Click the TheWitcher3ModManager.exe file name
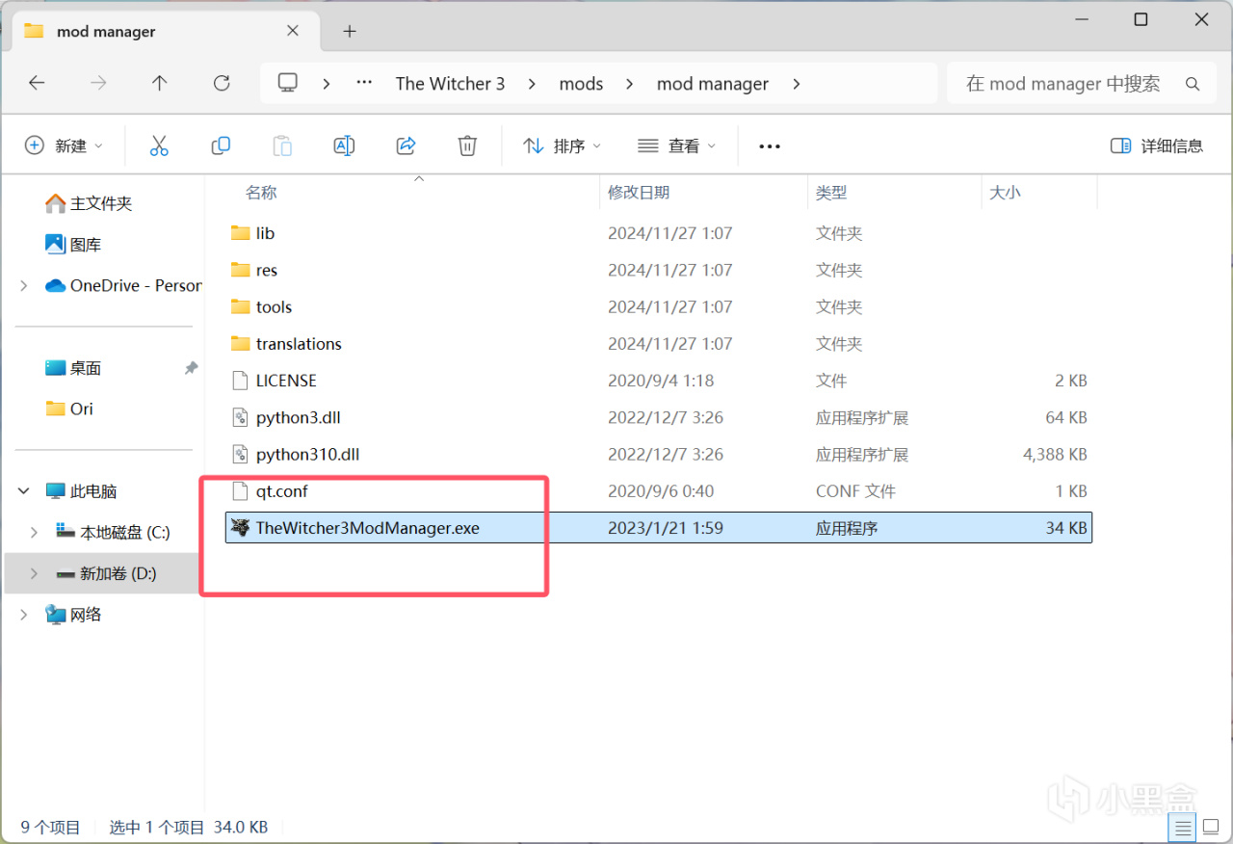The image size is (1233, 844). [367, 528]
